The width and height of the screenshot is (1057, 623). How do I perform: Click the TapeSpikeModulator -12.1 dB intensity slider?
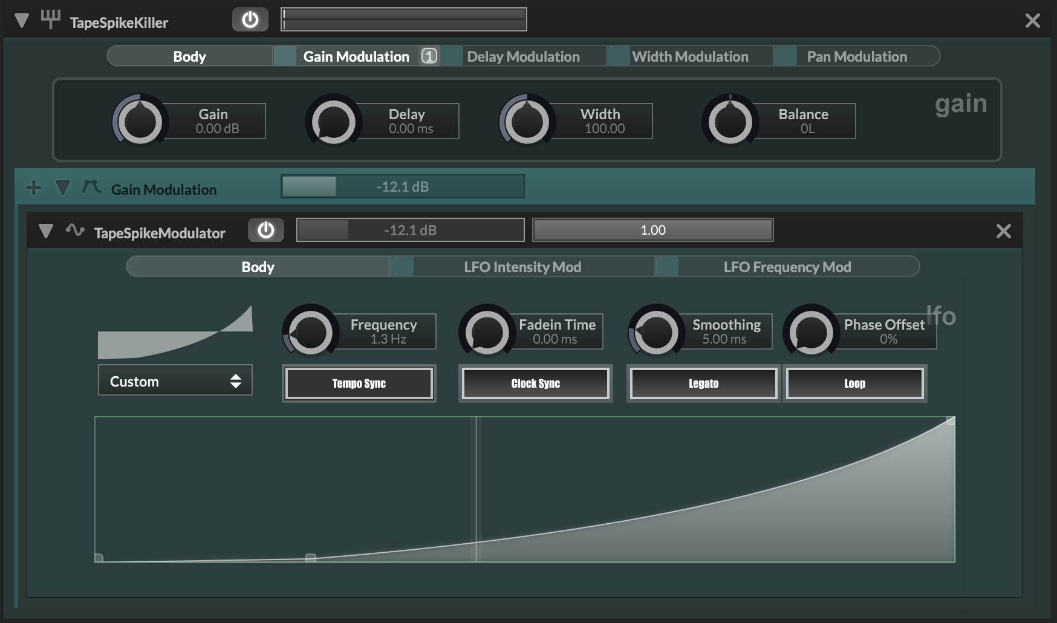(411, 230)
